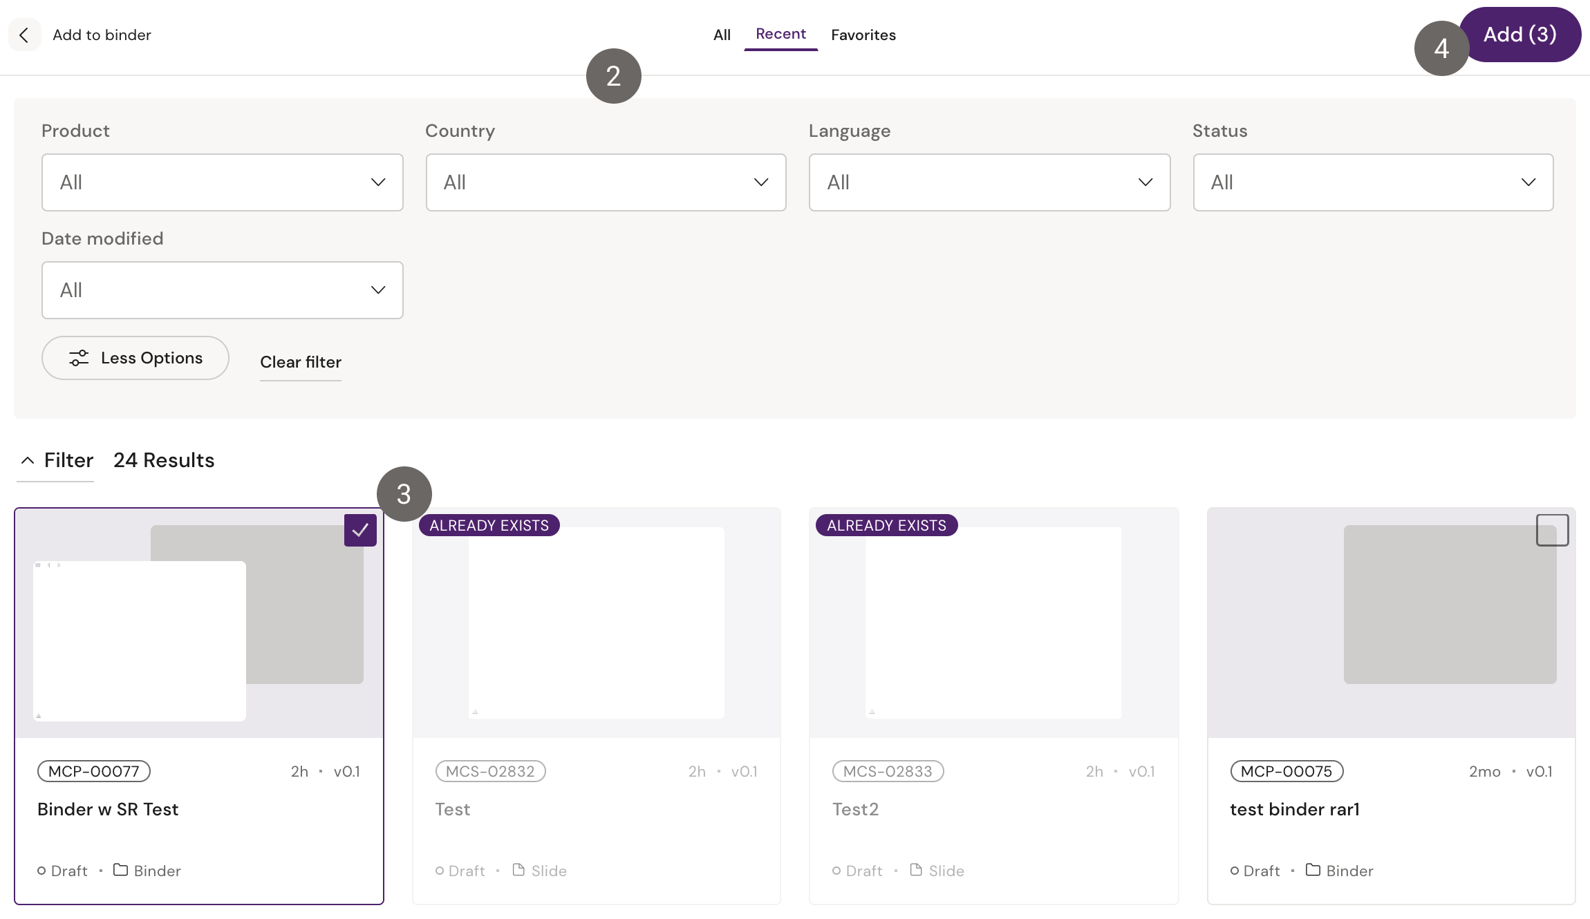Click the Binder folder icon on MCP-00075

[x=1313, y=870]
